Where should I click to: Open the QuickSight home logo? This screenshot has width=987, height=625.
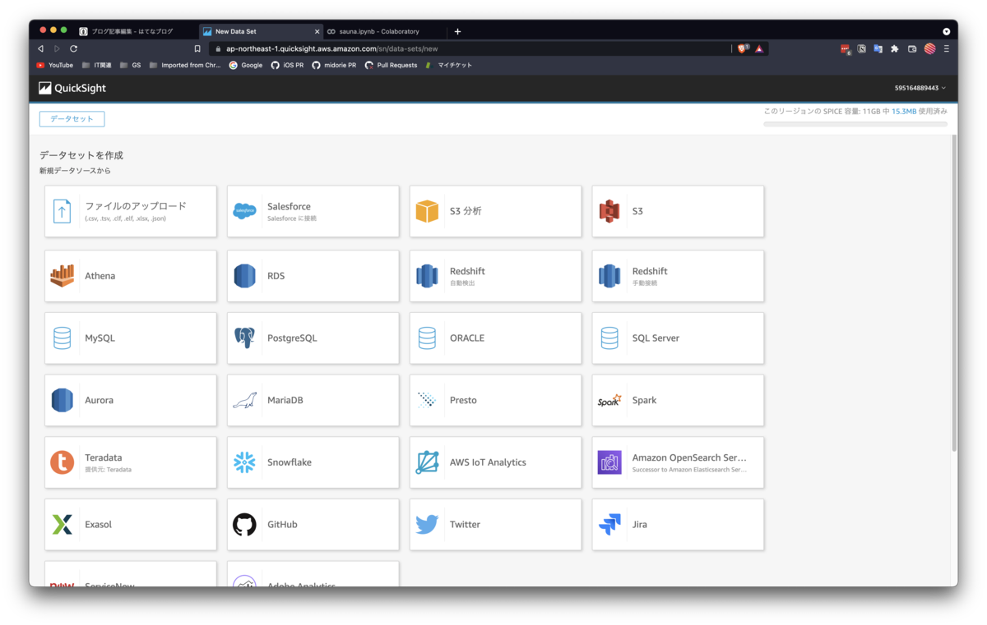click(x=72, y=88)
